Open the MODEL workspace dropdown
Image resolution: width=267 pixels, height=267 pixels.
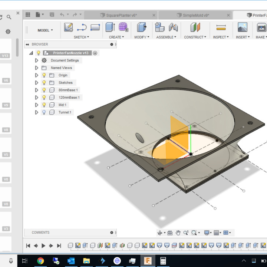click(45, 30)
